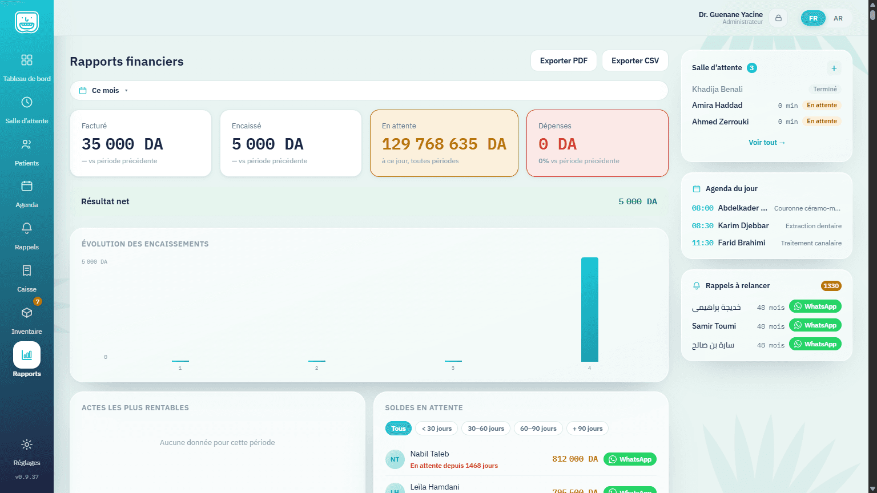
Task: Send WhatsApp to Nabil Taleb
Action: [x=630, y=459]
